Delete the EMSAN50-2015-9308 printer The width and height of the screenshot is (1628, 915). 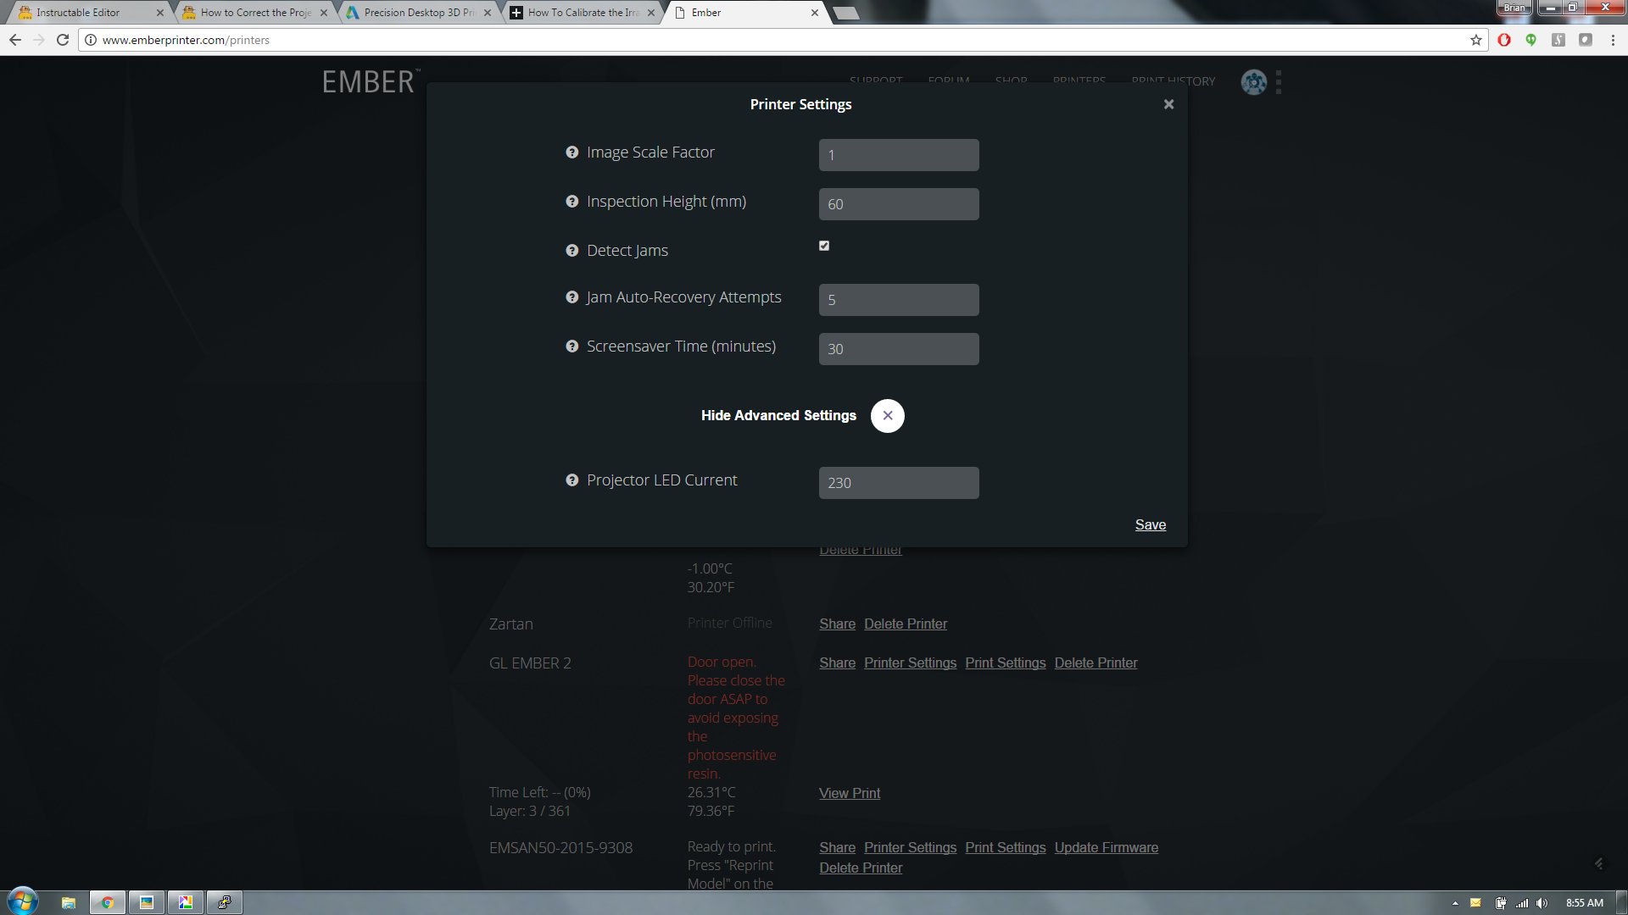tap(861, 868)
